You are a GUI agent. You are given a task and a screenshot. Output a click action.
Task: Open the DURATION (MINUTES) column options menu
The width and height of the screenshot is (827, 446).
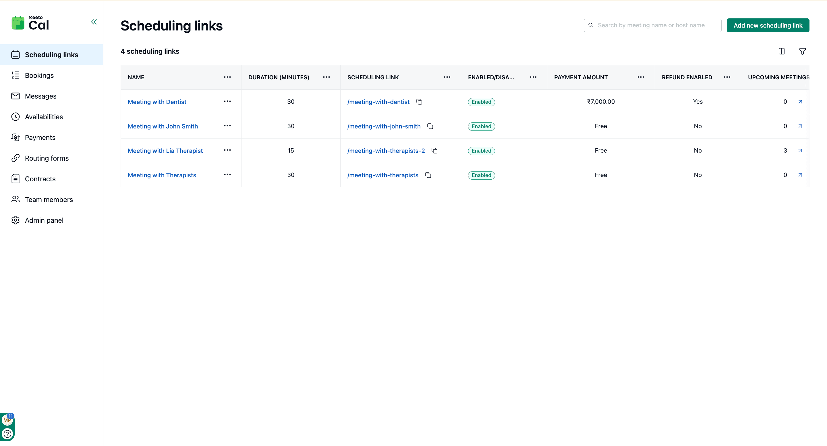click(x=326, y=77)
